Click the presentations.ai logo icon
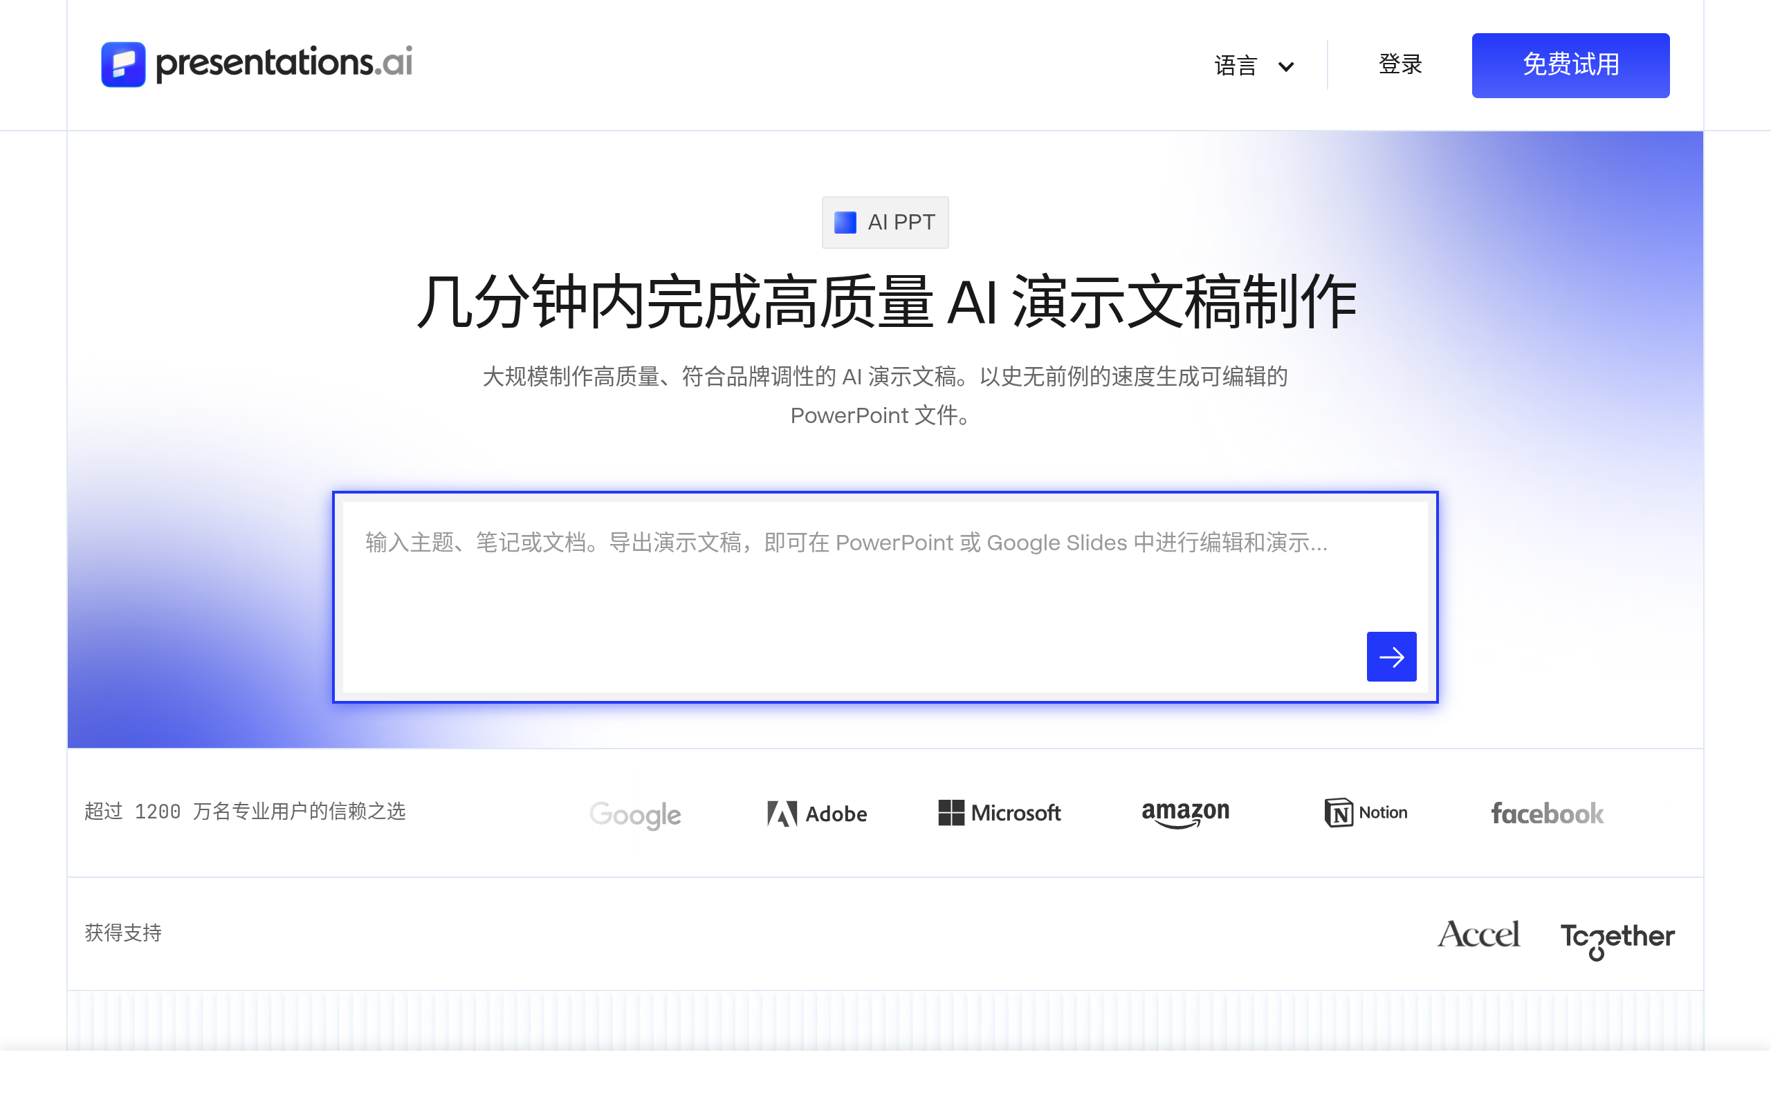The width and height of the screenshot is (1771, 1106). pos(123,64)
